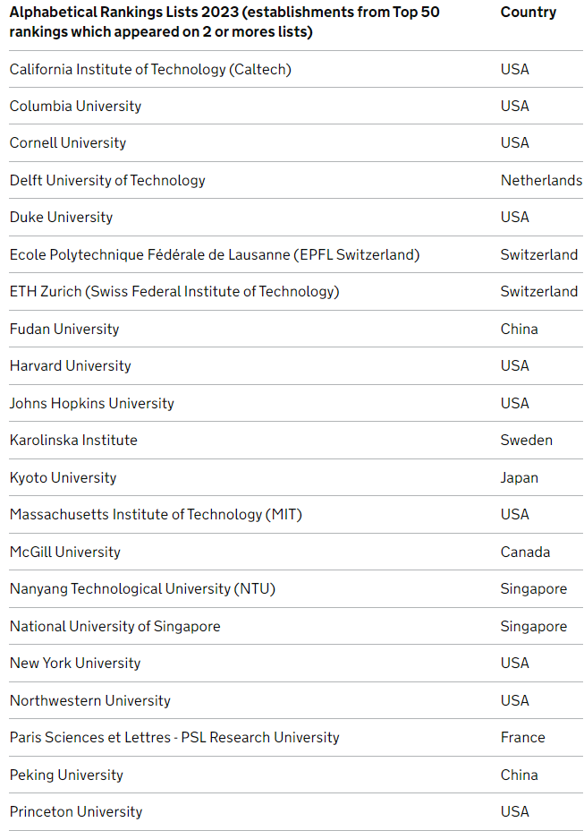The width and height of the screenshot is (584, 831).
Task: Click the Country column header
Action: pyautogui.click(x=529, y=13)
